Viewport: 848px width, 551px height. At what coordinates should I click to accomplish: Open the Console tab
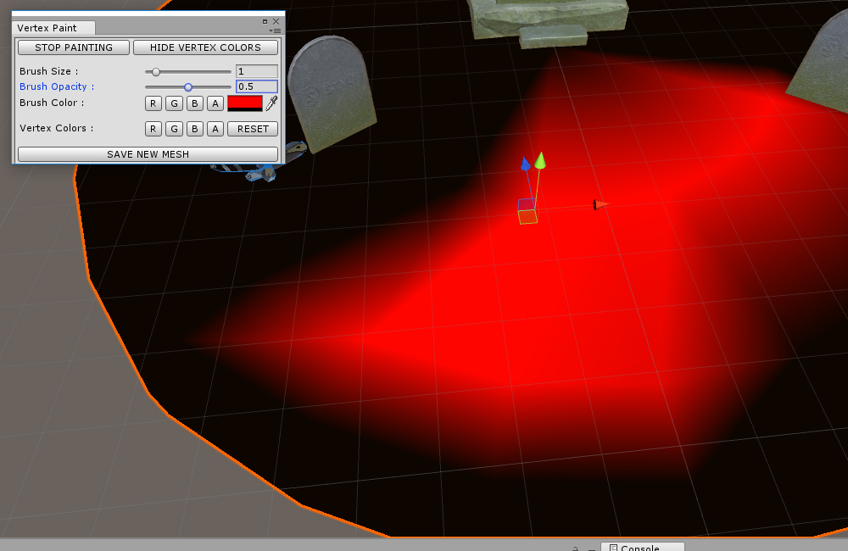pyautogui.click(x=643, y=547)
